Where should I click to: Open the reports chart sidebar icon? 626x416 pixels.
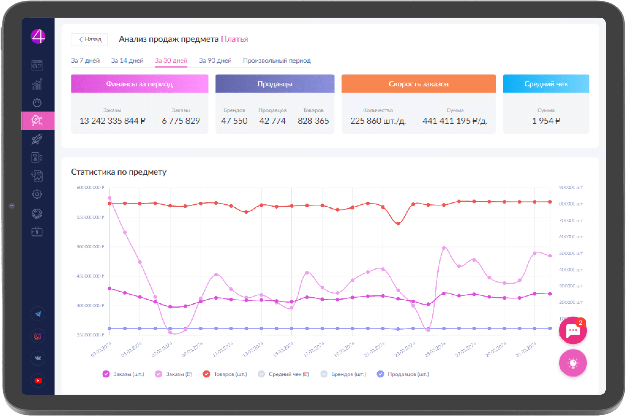pos(37,176)
